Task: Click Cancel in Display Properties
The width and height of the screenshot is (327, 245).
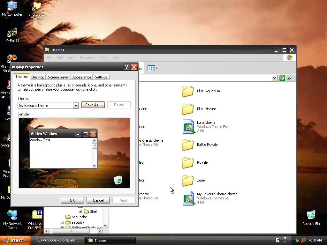Action: point(98,200)
